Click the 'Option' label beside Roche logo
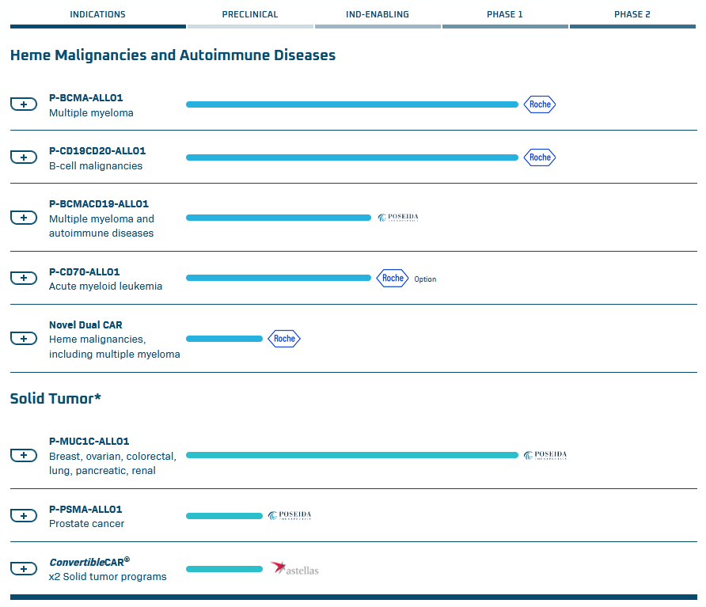 click(425, 279)
